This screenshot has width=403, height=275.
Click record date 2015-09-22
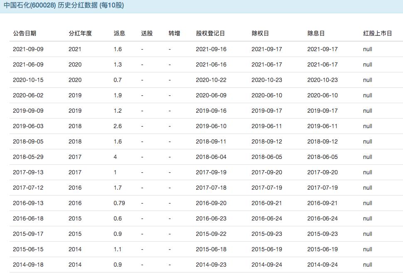[x=211, y=234]
